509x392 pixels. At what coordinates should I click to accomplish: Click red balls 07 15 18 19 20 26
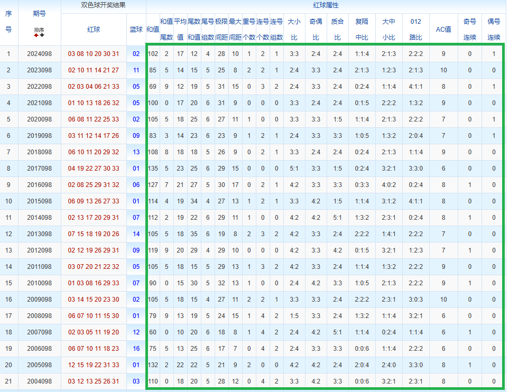94,234
